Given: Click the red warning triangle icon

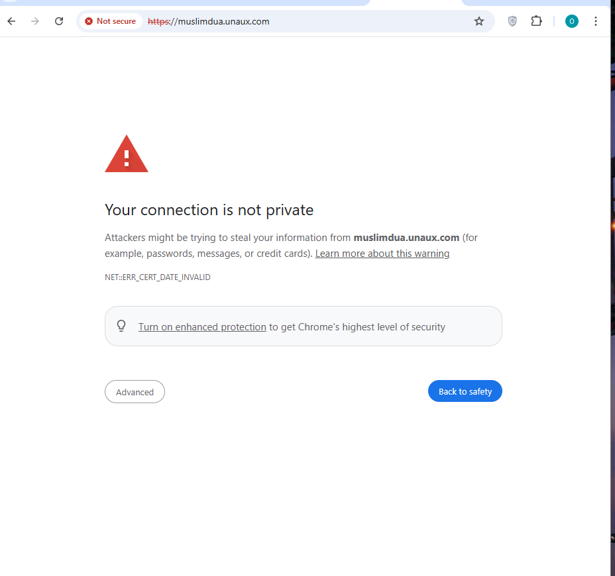Looking at the screenshot, I should (x=127, y=154).
